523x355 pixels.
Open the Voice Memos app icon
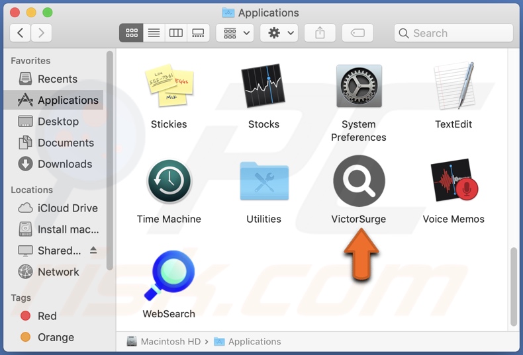click(454, 180)
